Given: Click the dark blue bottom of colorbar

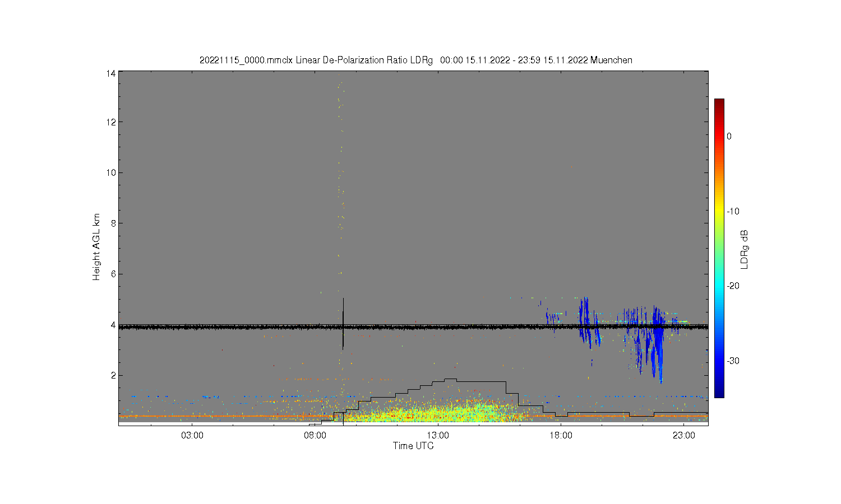Looking at the screenshot, I should click(x=719, y=393).
